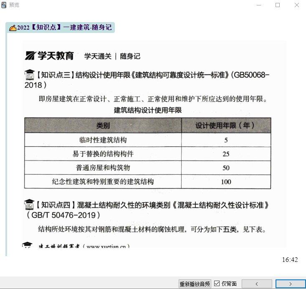
Task: Click the value 25 in the table
Action: coord(226,154)
